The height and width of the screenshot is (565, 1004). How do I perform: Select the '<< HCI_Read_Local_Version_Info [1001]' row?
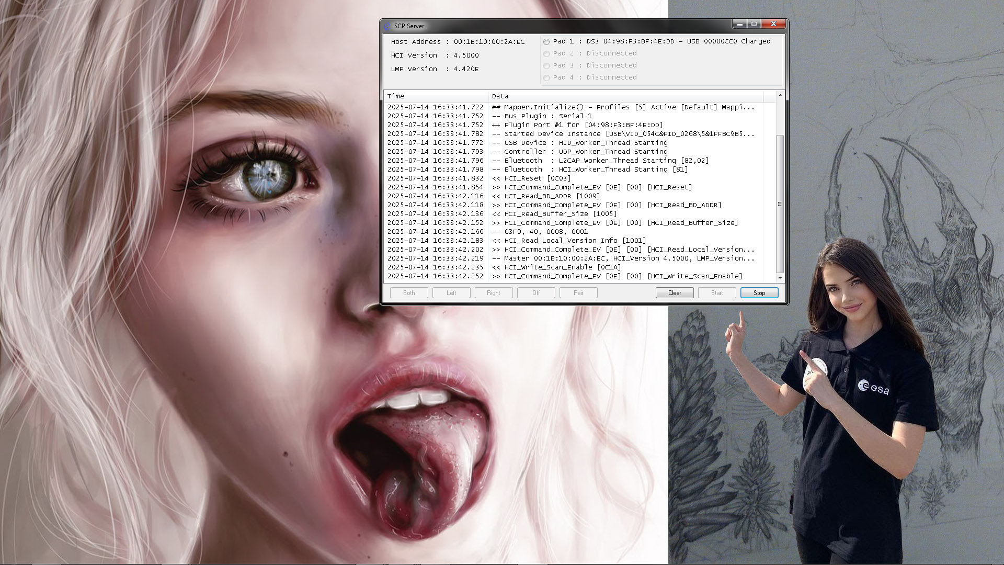[x=573, y=241]
